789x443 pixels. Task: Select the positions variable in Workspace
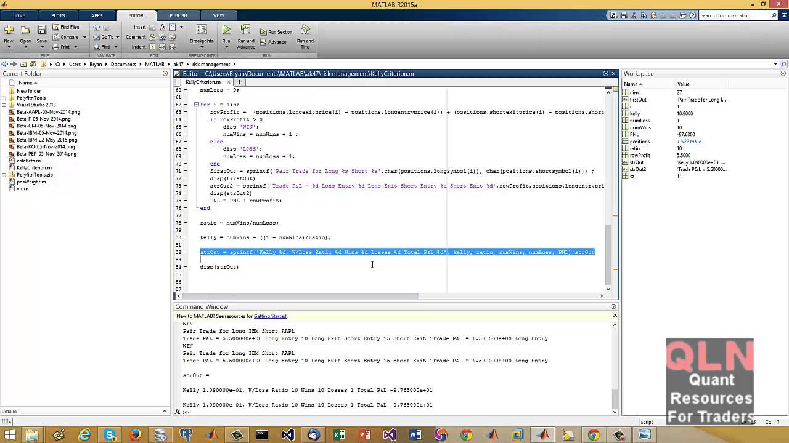pyautogui.click(x=640, y=142)
